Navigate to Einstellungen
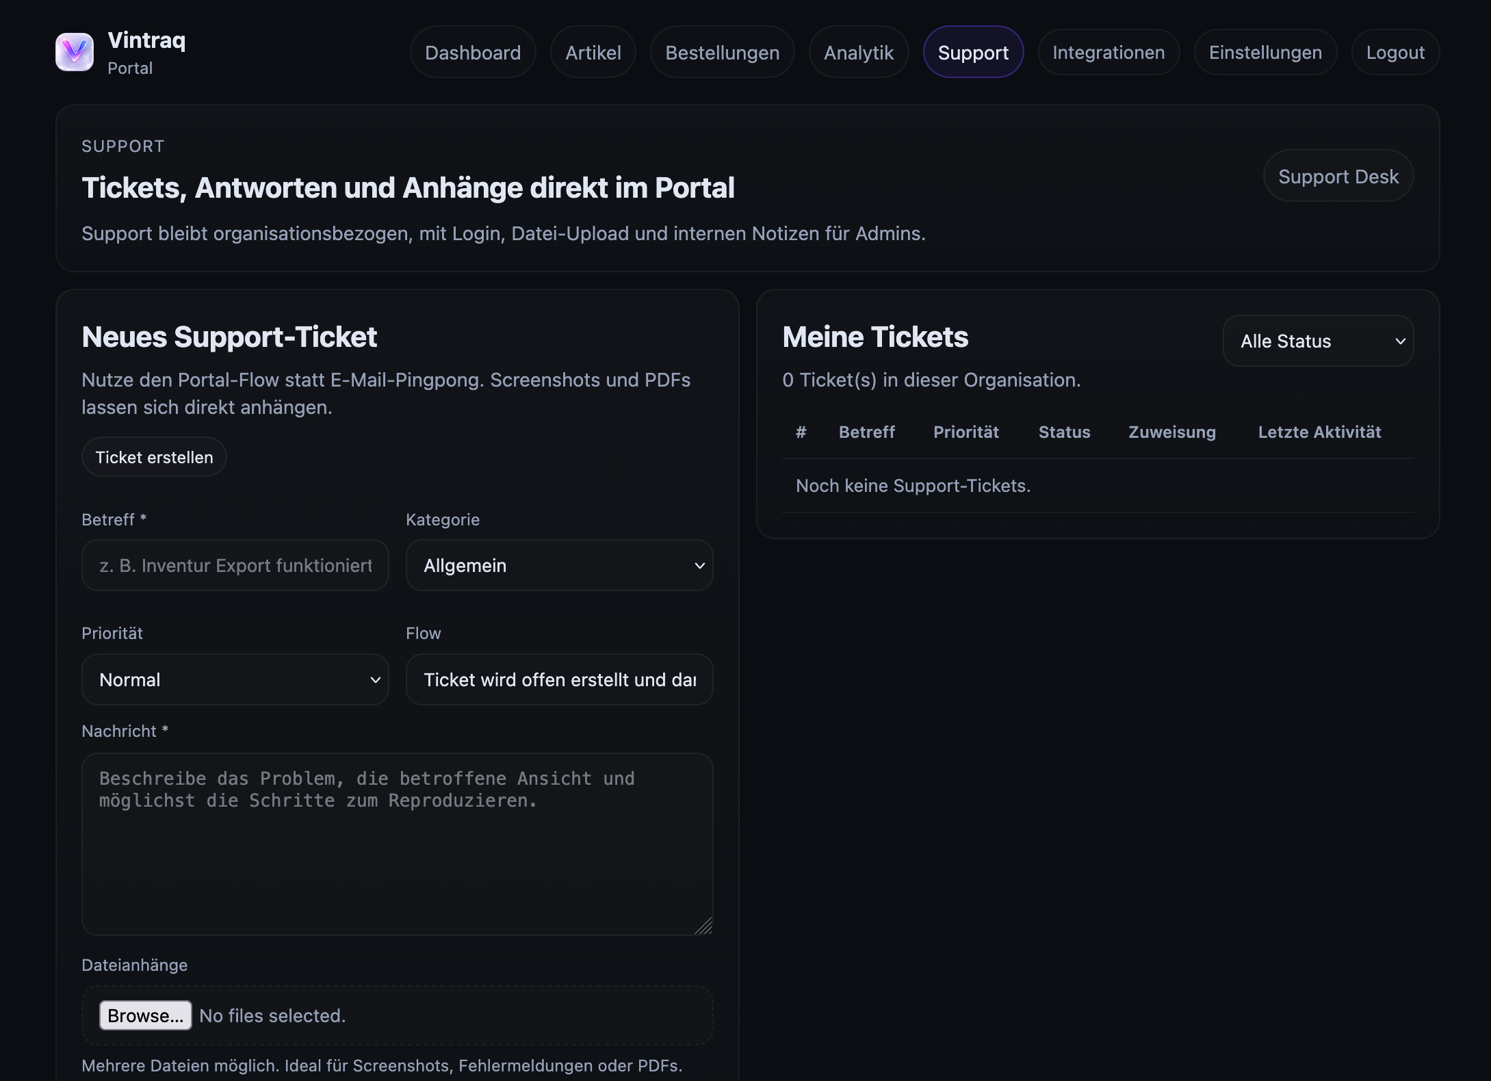 pos(1265,53)
